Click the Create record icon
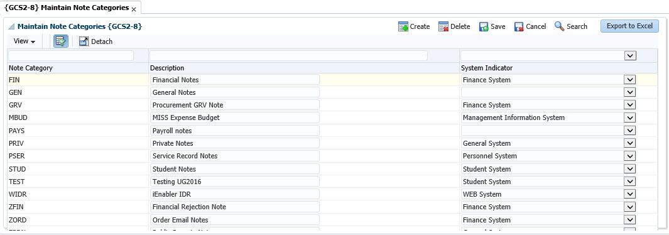The width and height of the screenshot is (669, 235). [x=403, y=26]
